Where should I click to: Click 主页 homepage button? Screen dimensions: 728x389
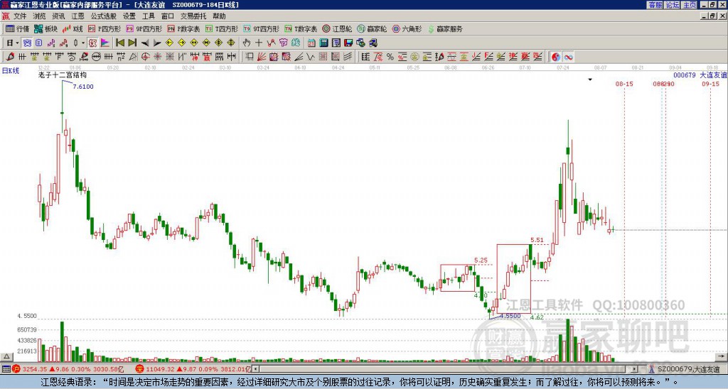pyautogui.click(x=690, y=5)
